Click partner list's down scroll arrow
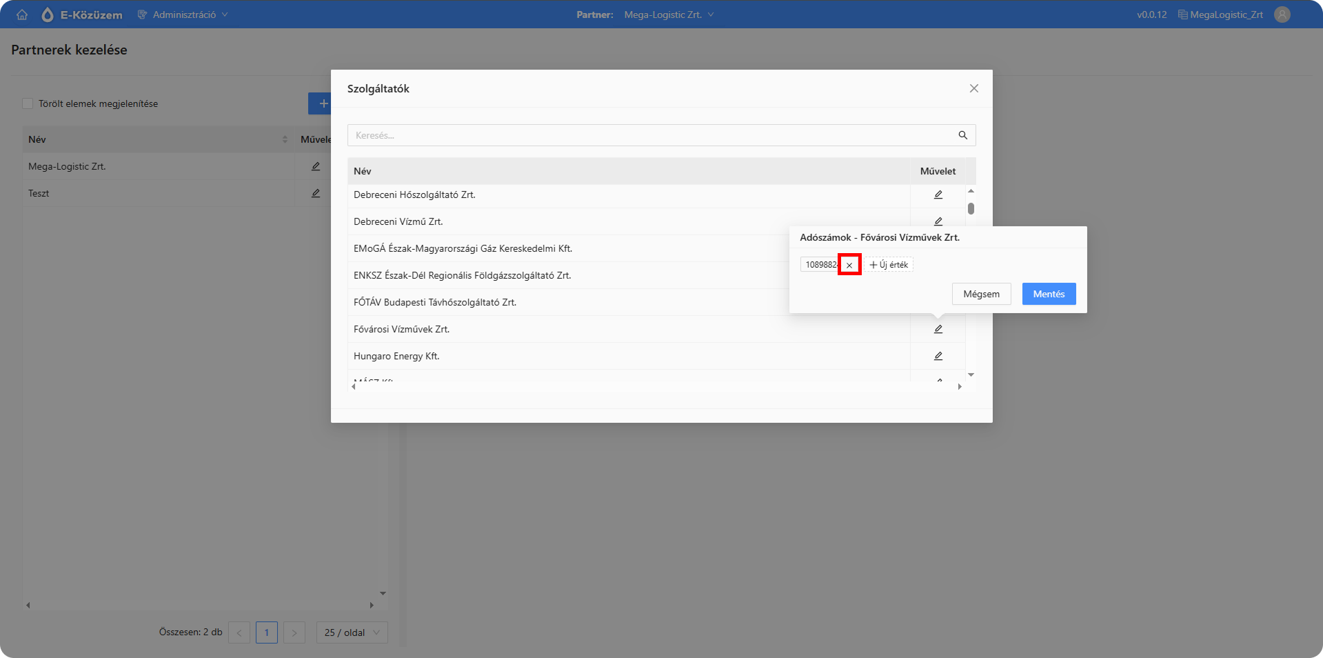This screenshot has width=1323, height=658. [383, 593]
